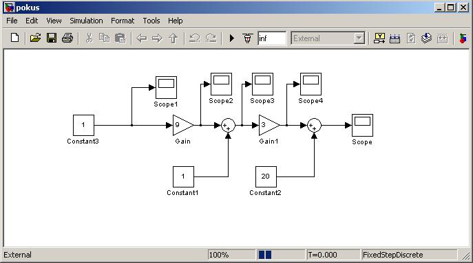This screenshot has width=473, height=263.
Task: Open the Library Browser icon
Action: [x=463, y=38]
